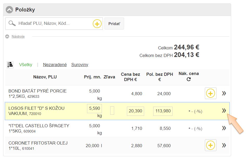
Task: Click the magnifier search icon
Action: pyautogui.click(x=12, y=24)
